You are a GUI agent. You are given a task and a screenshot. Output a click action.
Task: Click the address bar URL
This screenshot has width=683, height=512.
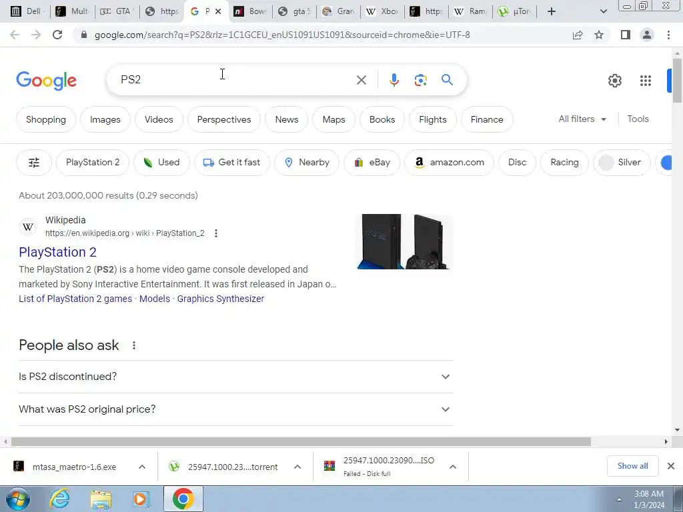coord(282,35)
